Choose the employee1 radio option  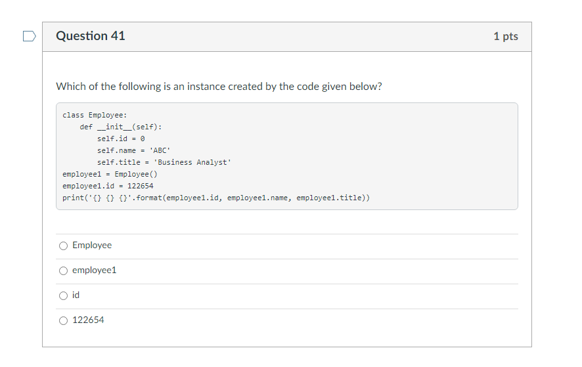63,270
